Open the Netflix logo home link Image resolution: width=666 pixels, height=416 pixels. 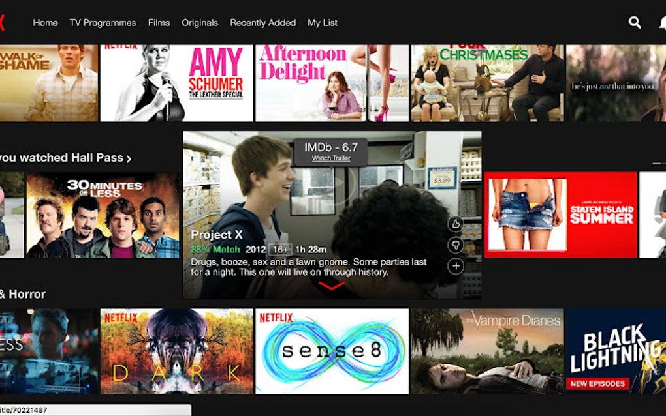pos(2,22)
